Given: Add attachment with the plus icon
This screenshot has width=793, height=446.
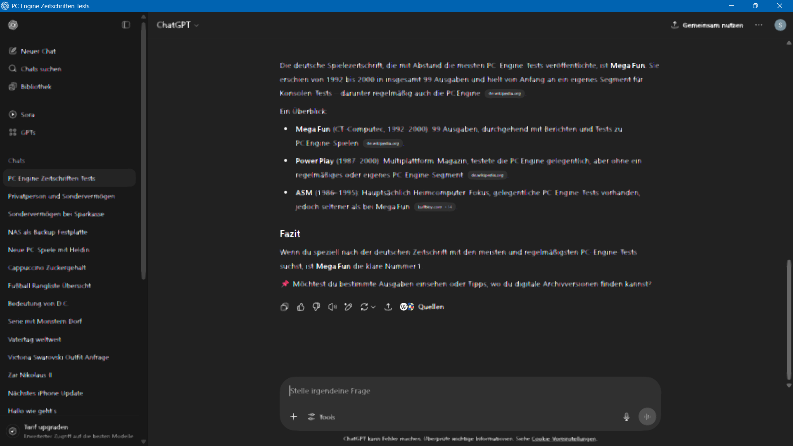Looking at the screenshot, I should (x=294, y=417).
